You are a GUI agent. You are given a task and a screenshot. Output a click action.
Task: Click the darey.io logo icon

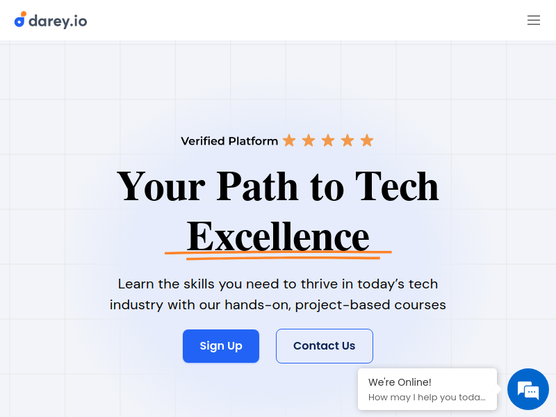click(x=20, y=19)
